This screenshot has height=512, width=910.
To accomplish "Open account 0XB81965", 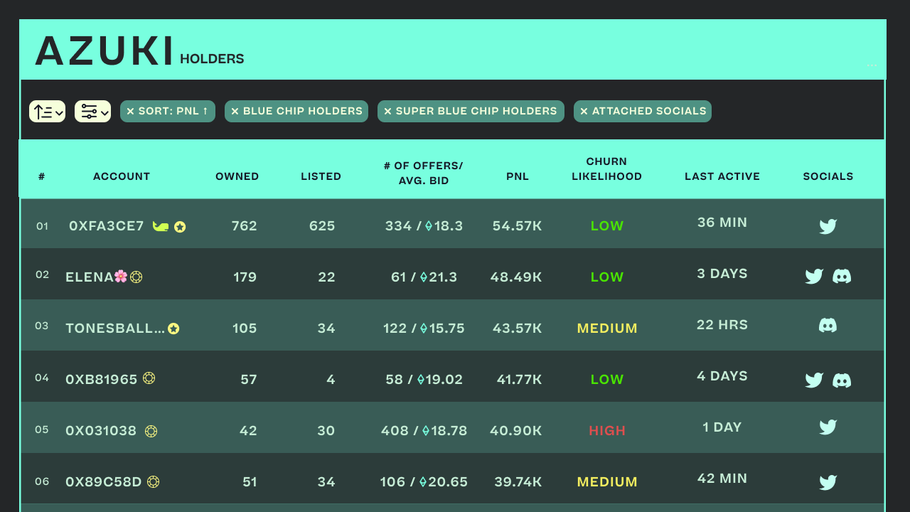I will tap(102, 380).
